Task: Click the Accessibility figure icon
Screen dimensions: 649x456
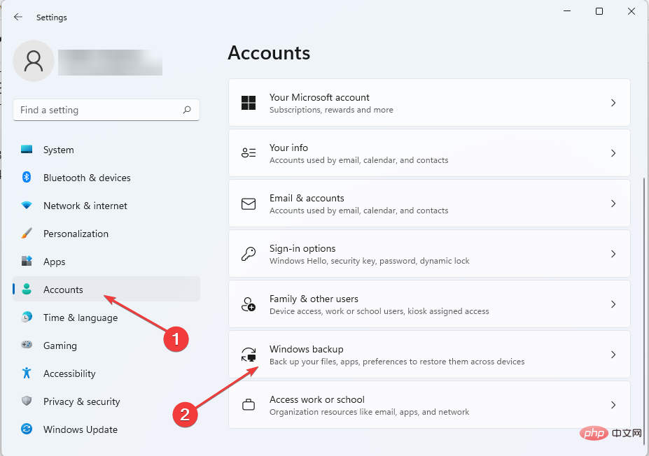Action: click(27, 373)
